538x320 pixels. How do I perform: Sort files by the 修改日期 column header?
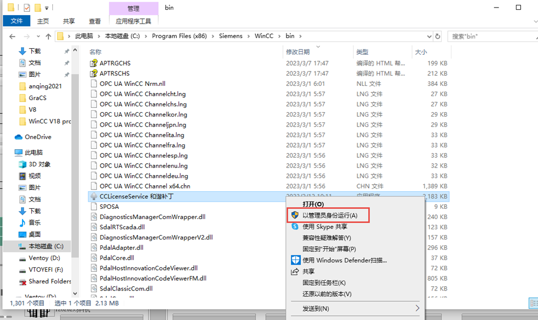pyautogui.click(x=298, y=52)
